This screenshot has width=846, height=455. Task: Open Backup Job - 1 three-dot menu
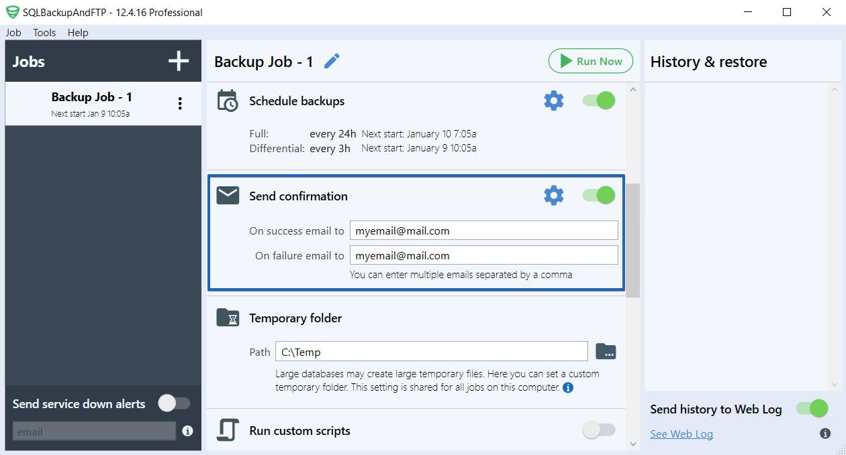[x=179, y=103]
